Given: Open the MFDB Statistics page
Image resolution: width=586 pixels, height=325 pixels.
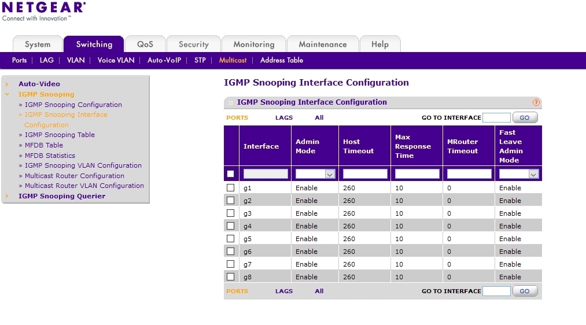Looking at the screenshot, I should 50,156.
